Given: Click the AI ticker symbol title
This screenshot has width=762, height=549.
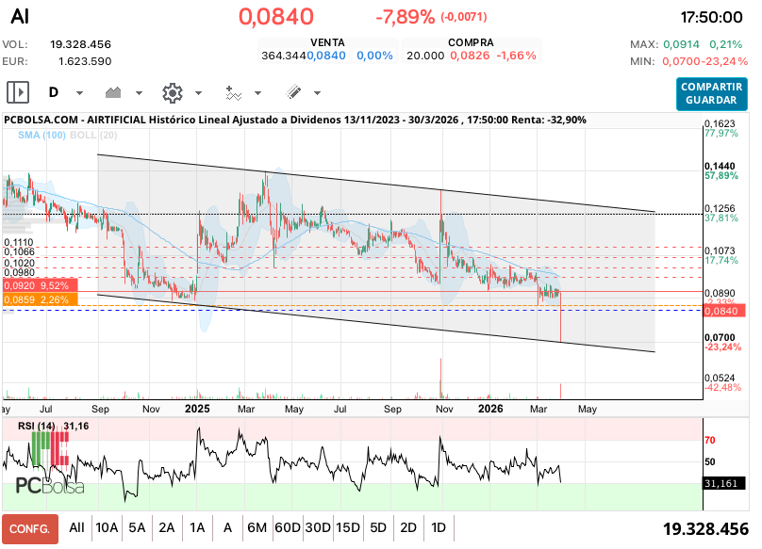Looking at the screenshot, I should click(x=20, y=17).
